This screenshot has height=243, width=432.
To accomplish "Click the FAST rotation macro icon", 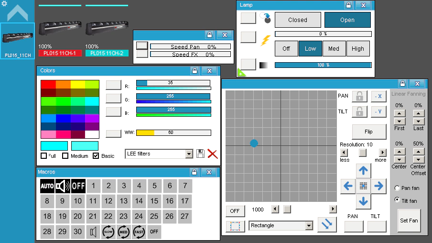I will point(139,232).
